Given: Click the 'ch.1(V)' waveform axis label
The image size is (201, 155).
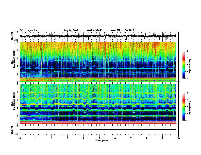Looking at the screenshot, I should [x=12, y=36].
